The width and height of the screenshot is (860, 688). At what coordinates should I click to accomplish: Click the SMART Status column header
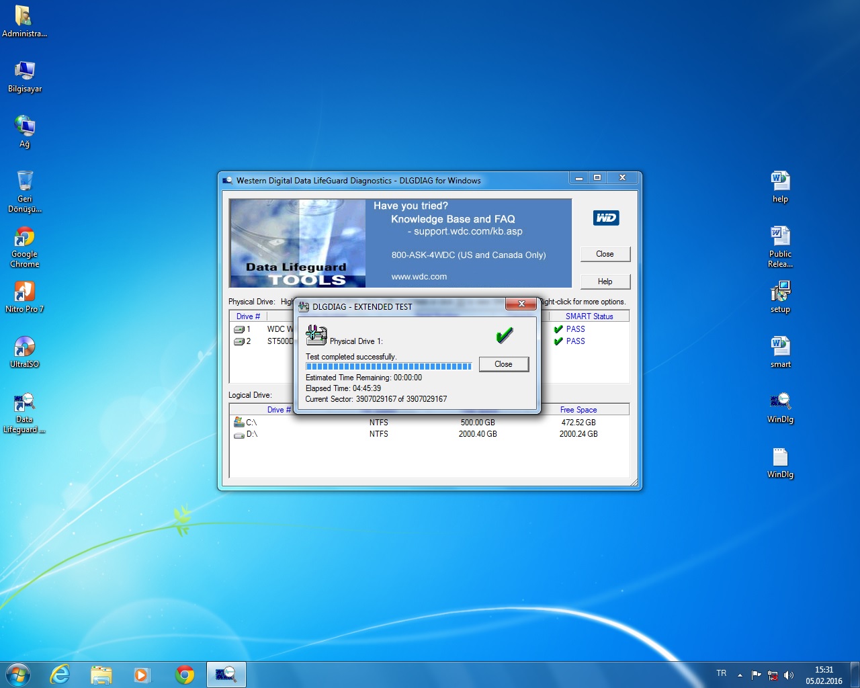click(589, 316)
